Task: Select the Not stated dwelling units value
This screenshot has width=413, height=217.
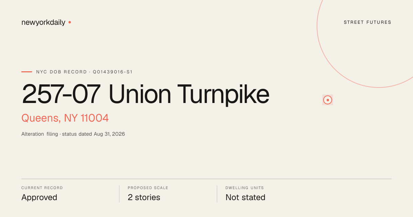Action: tap(245, 197)
